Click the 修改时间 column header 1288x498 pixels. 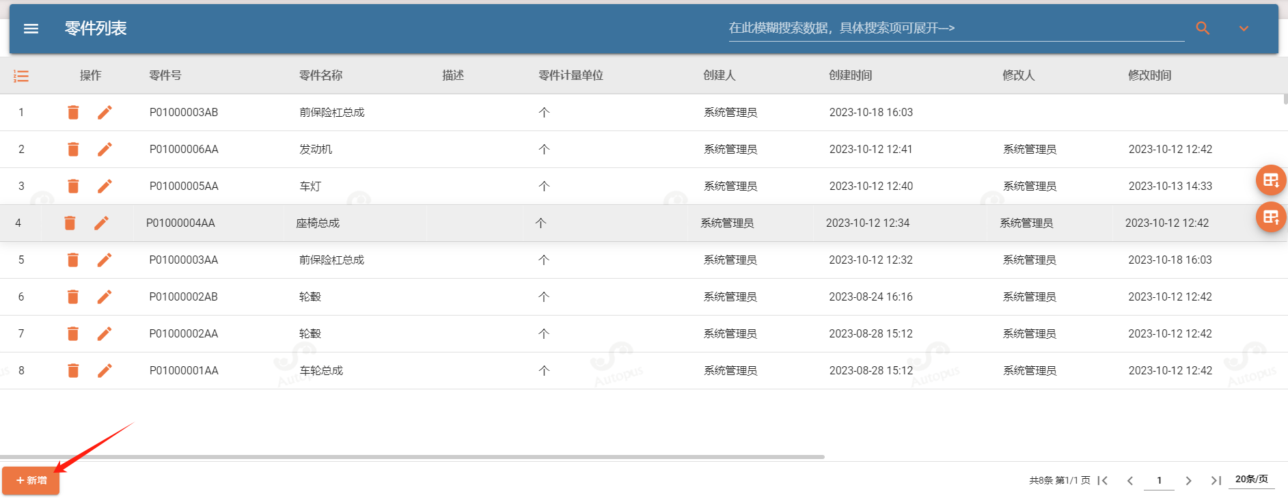tap(1150, 75)
